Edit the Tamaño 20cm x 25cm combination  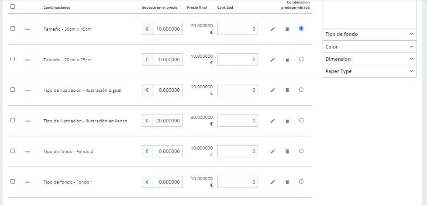click(x=273, y=59)
